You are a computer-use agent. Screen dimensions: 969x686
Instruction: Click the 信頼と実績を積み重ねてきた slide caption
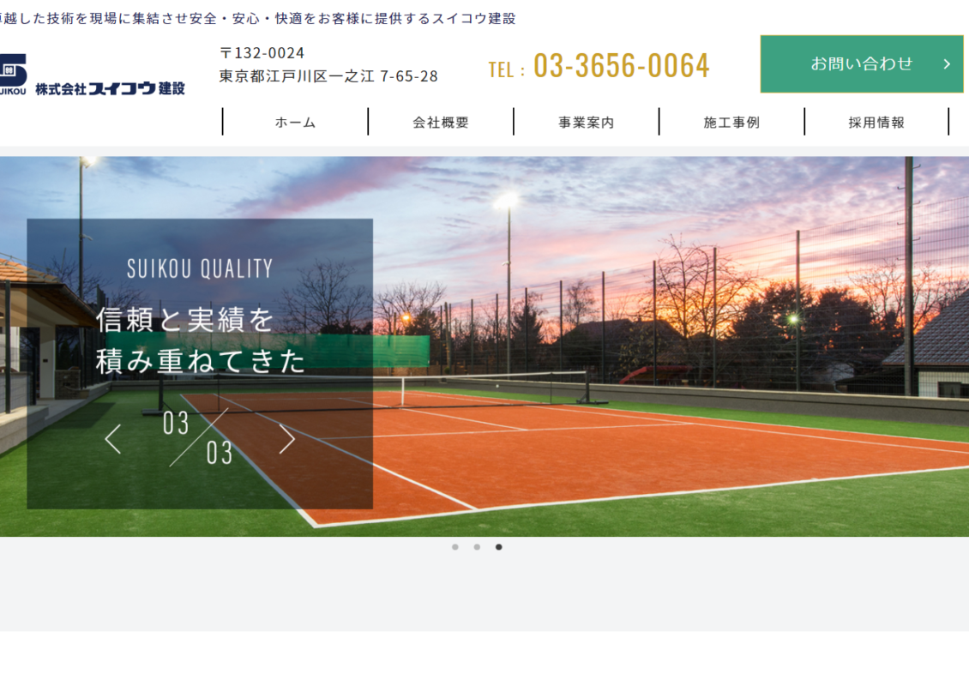[201, 340]
